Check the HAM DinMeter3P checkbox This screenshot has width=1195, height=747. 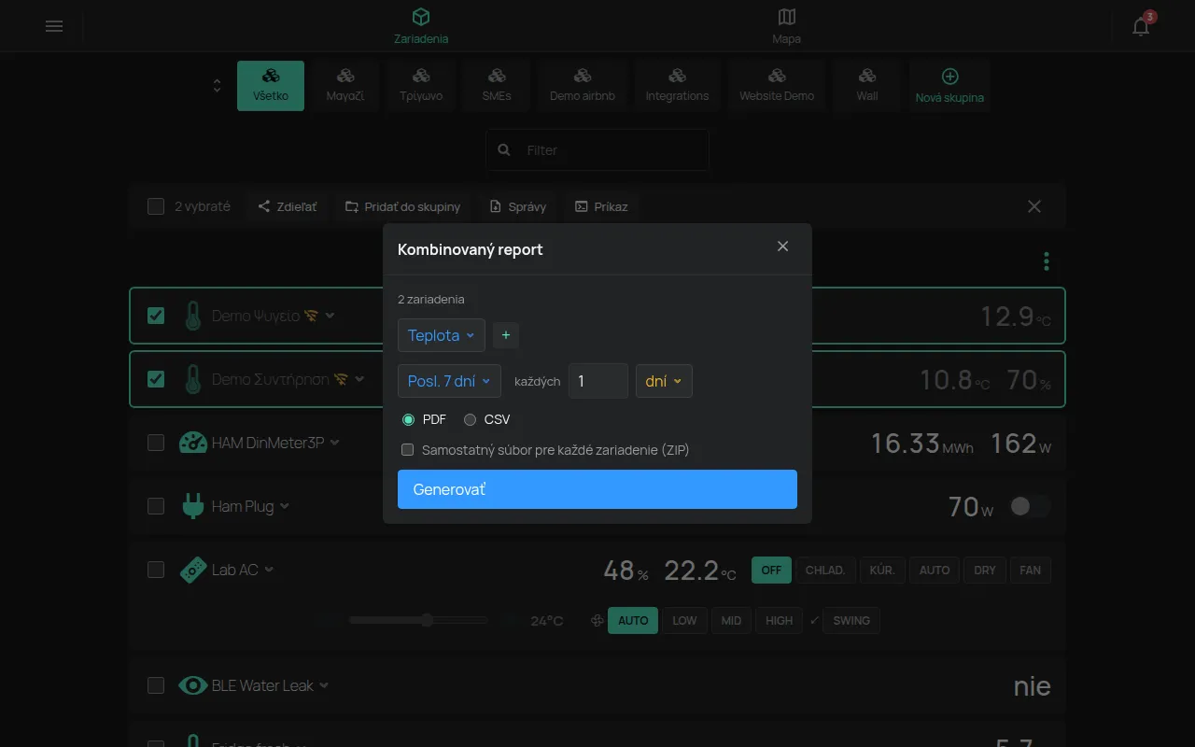point(156,443)
